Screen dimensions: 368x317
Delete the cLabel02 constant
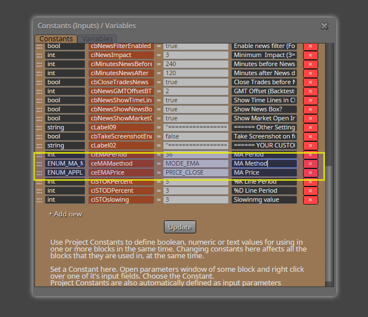pyautogui.click(x=310, y=145)
